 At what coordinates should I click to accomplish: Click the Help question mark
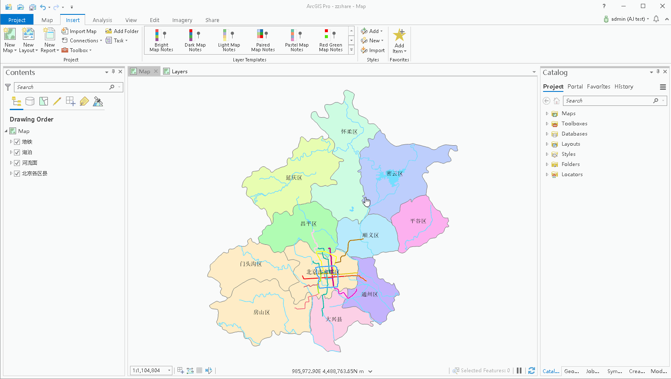point(604,6)
